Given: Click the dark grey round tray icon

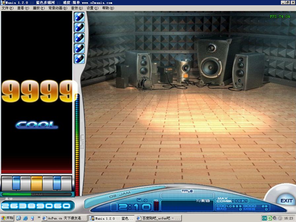Looking at the screenshot, I should (x=275, y=218).
